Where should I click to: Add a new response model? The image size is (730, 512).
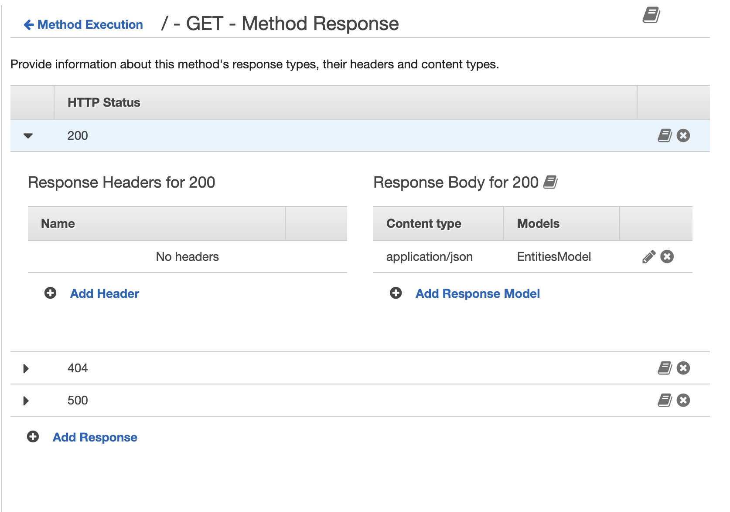477,293
